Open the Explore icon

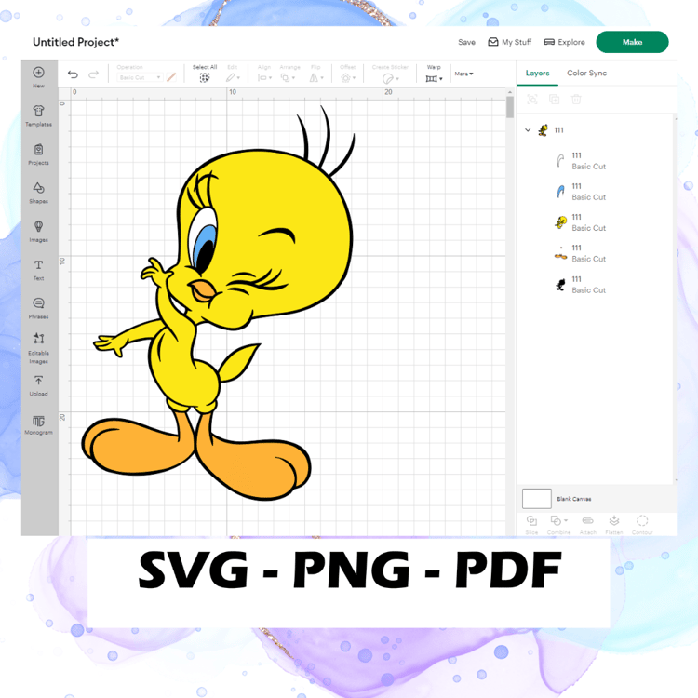(549, 42)
